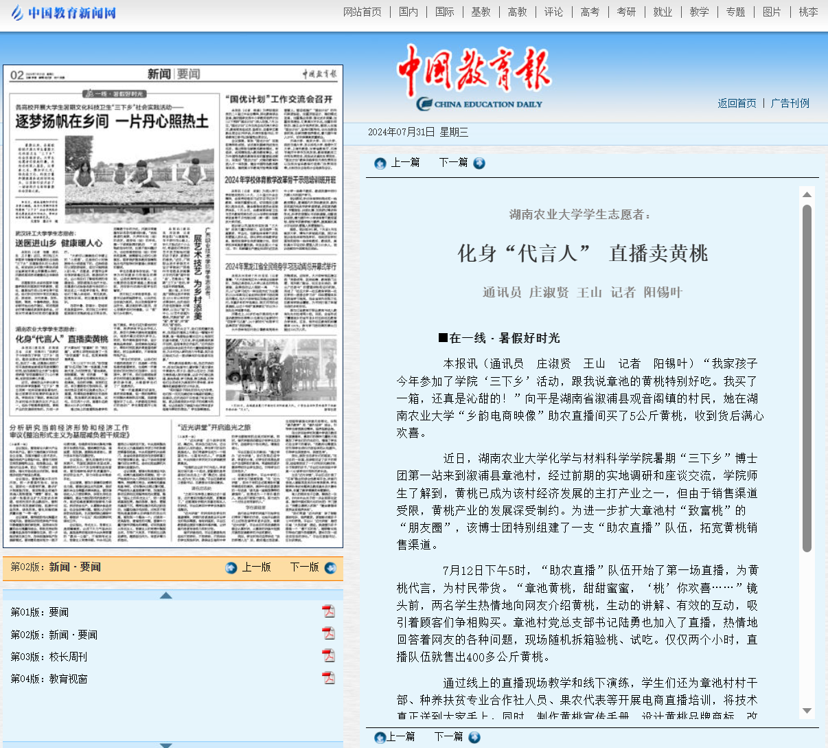Open 国内 navigation item
828x748 pixels.
[x=409, y=12]
